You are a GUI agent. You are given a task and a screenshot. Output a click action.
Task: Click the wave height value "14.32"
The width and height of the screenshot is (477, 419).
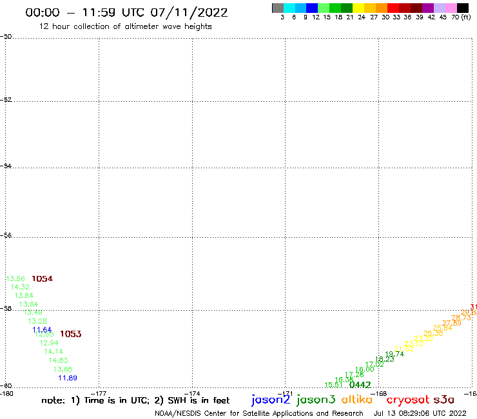pos(20,287)
